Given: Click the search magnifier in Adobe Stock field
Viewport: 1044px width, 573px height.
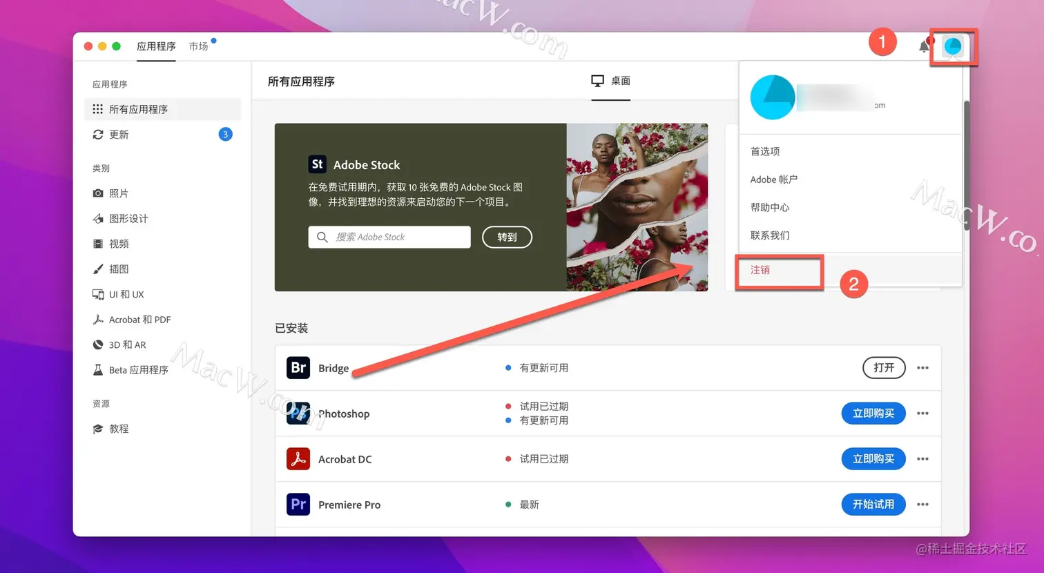Looking at the screenshot, I should pyautogui.click(x=322, y=237).
